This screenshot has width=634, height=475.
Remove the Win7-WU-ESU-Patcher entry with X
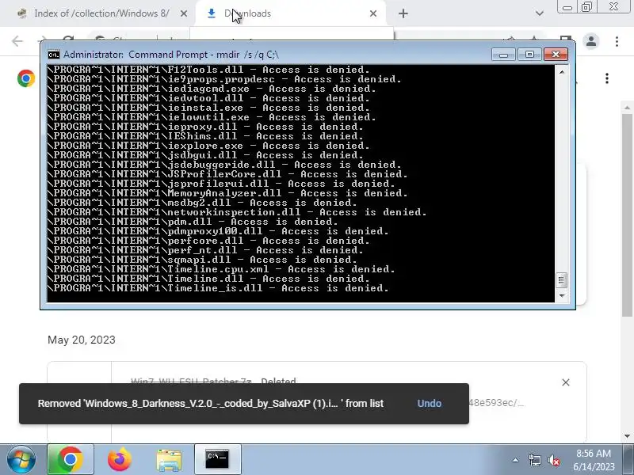(x=566, y=382)
